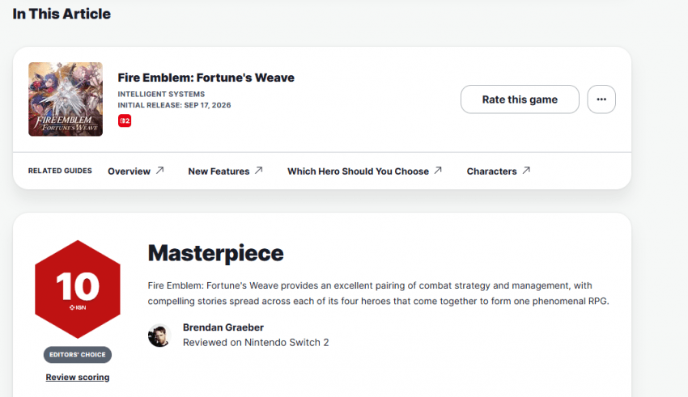This screenshot has height=397, width=688.
Task: Open the New Features guide
Action: (x=219, y=171)
